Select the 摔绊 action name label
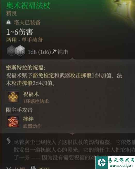Viewport: 135px width, 169px height. pos(28,119)
